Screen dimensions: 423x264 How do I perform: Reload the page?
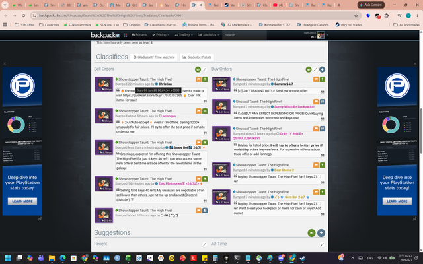pos(24,16)
